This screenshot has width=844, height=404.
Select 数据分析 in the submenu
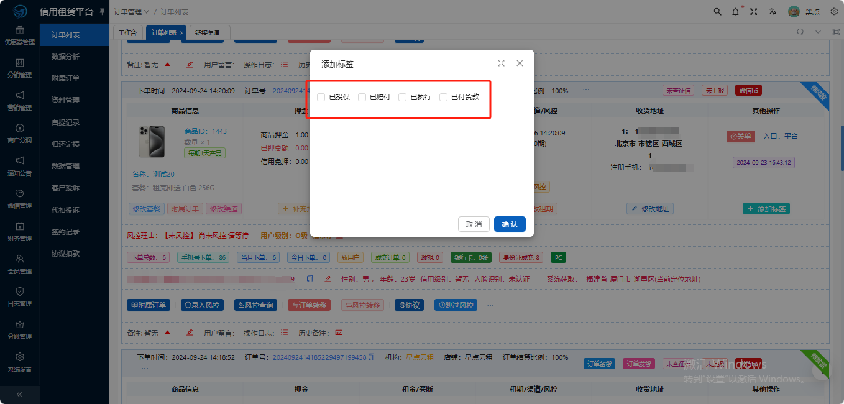65,57
